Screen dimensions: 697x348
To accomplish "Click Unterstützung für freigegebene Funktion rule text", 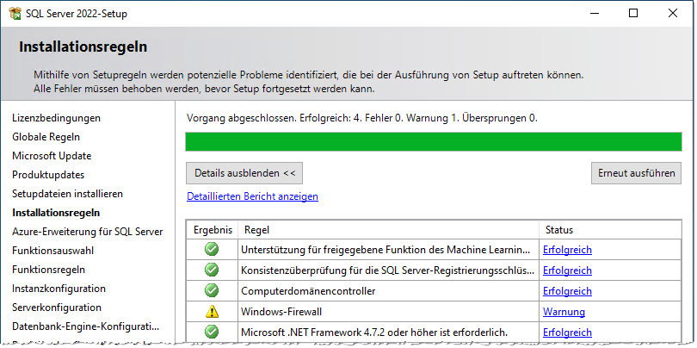I will click(x=386, y=250).
